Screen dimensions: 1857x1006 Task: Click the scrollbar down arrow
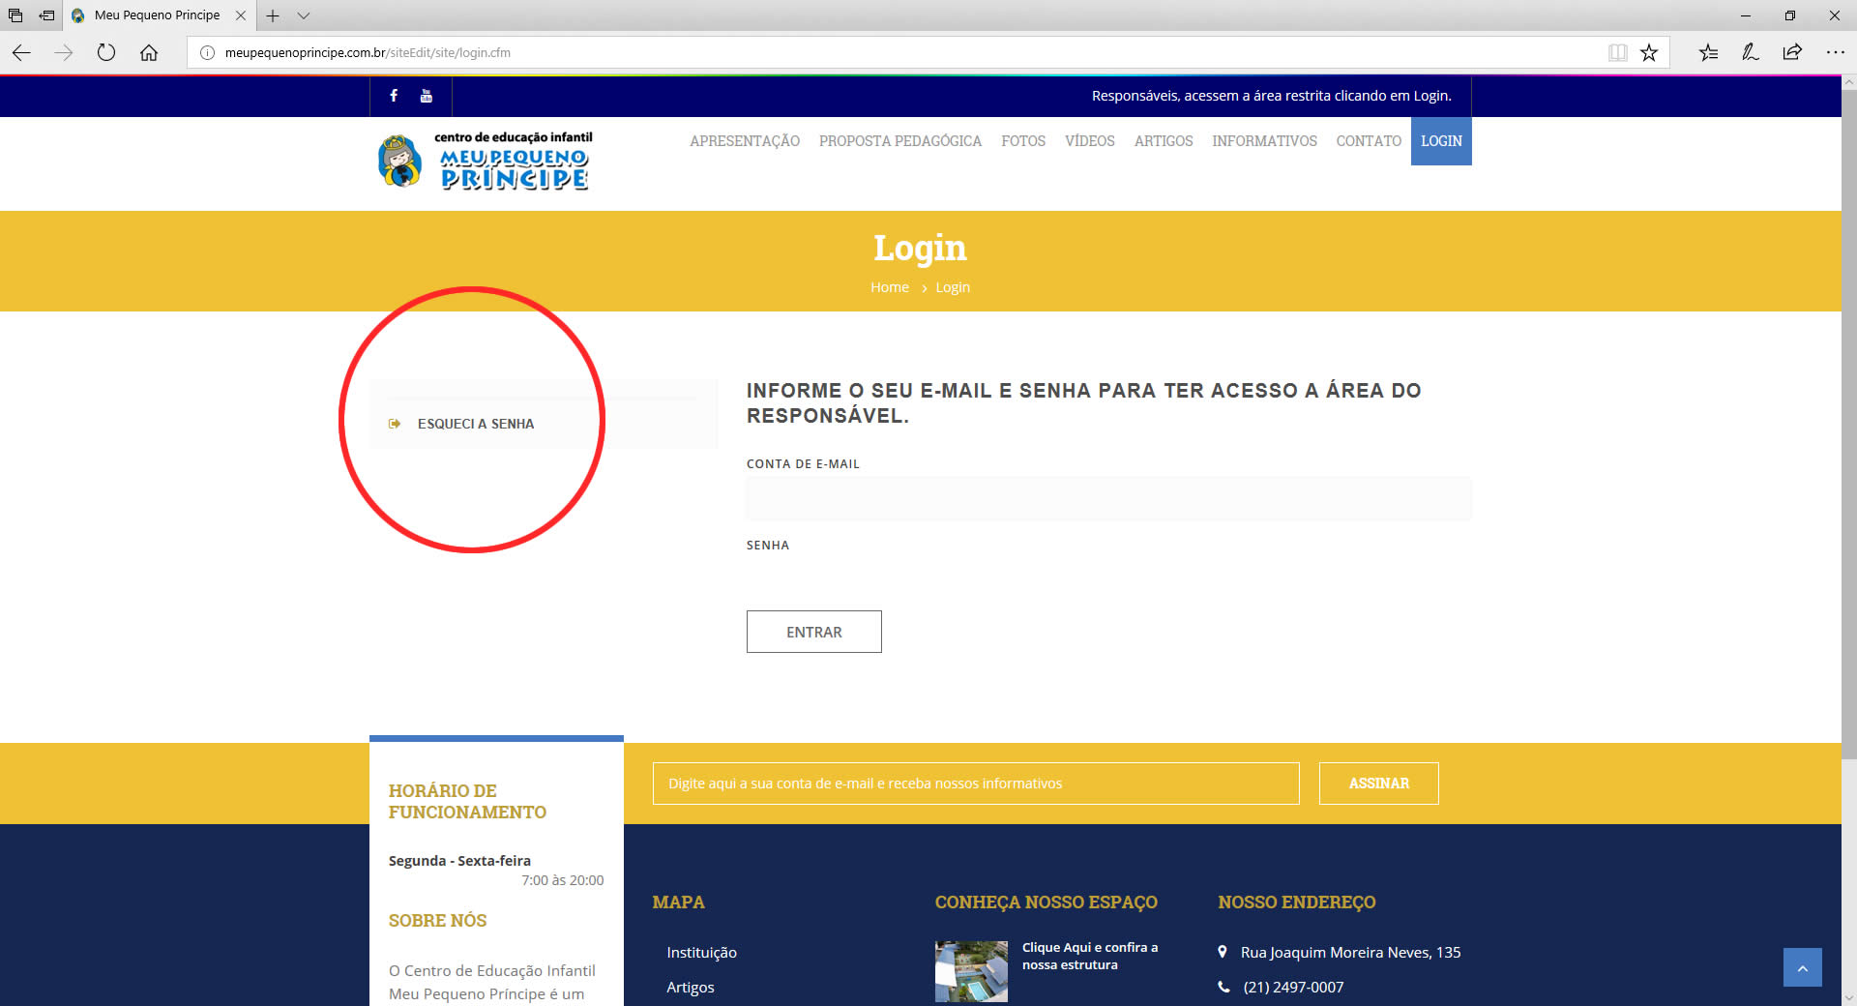coord(1849,997)
